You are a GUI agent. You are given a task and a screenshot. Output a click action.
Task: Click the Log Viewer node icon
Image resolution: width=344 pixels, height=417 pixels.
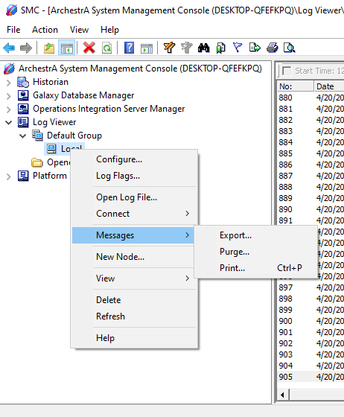[23, 122]
